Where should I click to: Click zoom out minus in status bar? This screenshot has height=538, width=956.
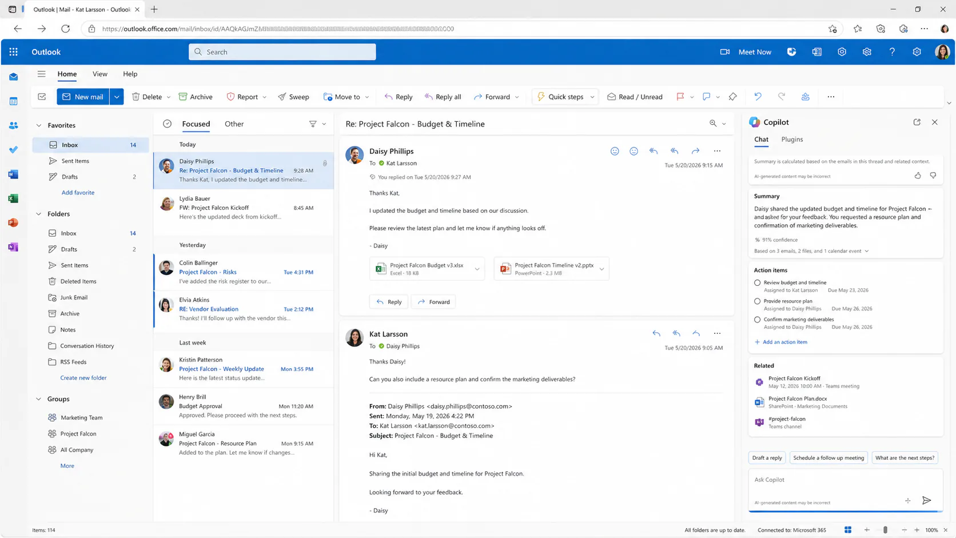coord(904,530)
